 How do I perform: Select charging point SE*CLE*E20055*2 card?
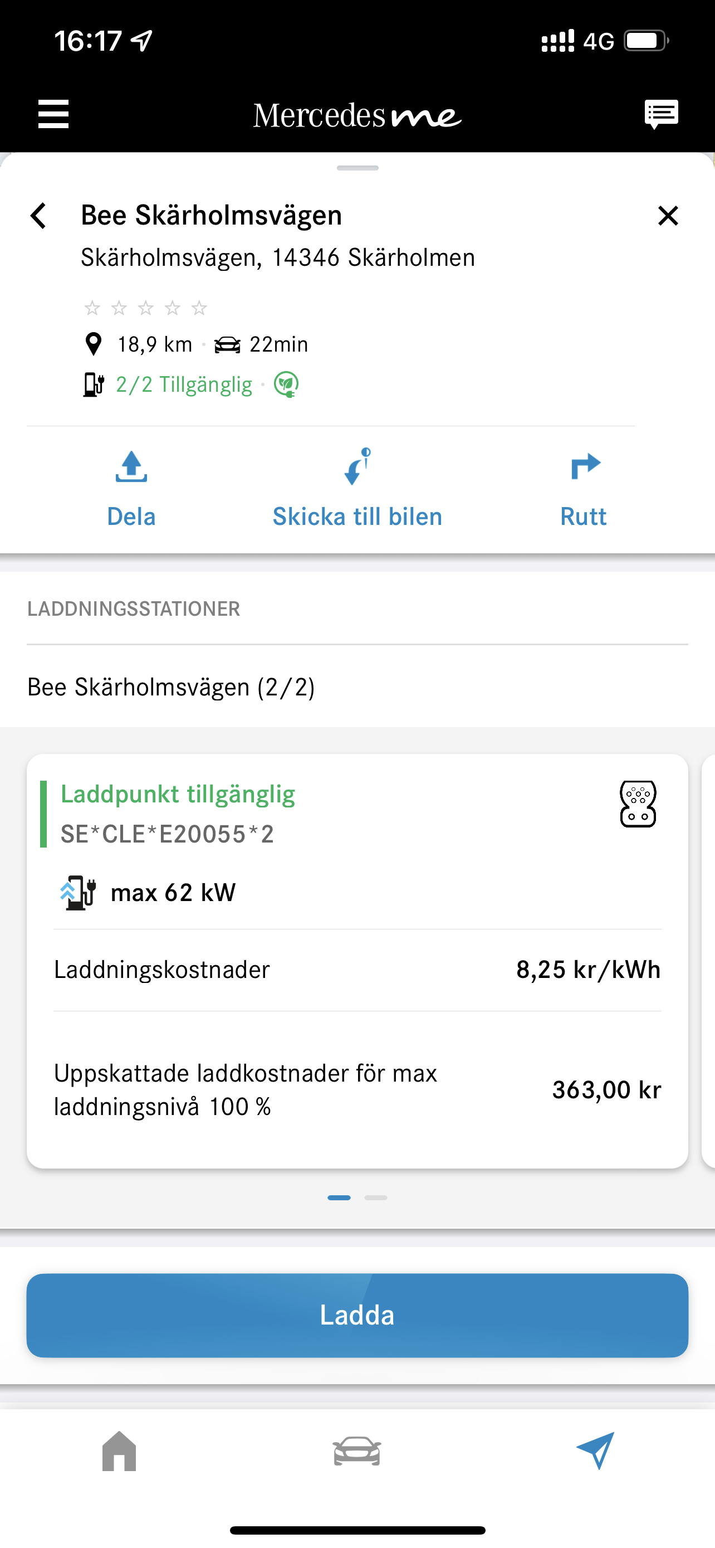tap(357, 961)
